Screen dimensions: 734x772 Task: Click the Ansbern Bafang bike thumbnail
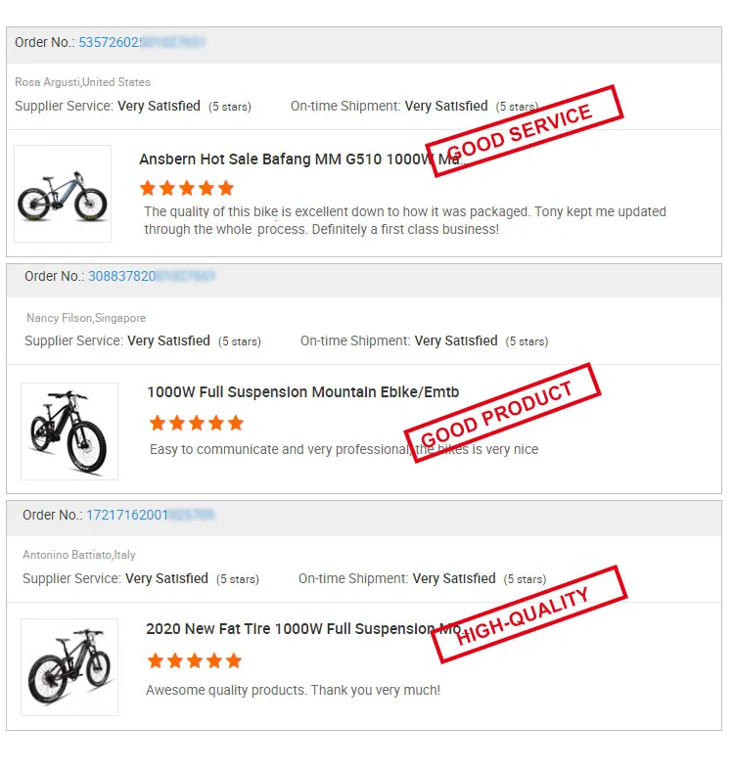pyautogui.click(x=63, y=194)
